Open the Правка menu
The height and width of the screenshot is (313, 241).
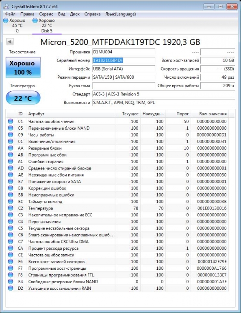[27, 14]
